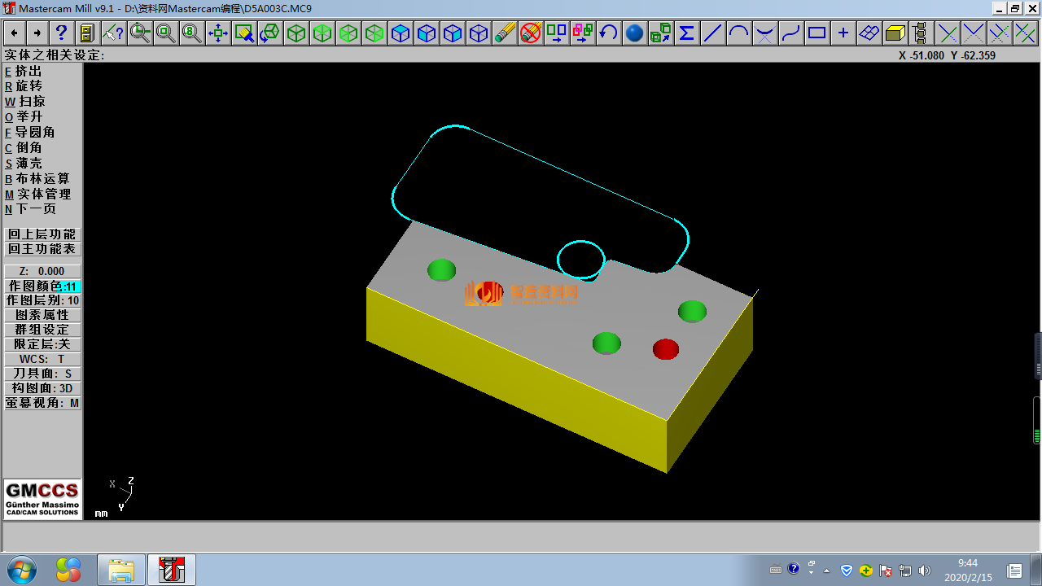Viewport: 1042px width, 586px height.
Task: Click the blue question mark help icon
Action: click(61, 33)
